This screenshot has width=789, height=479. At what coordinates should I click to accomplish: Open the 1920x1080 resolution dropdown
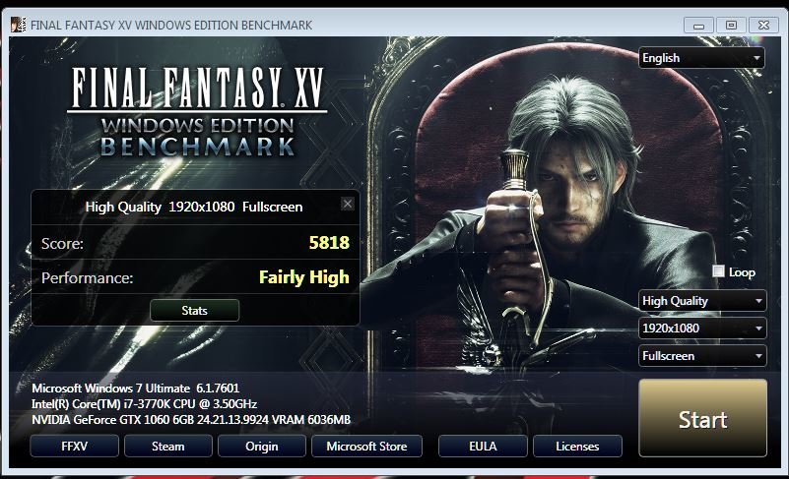point(702,329)
